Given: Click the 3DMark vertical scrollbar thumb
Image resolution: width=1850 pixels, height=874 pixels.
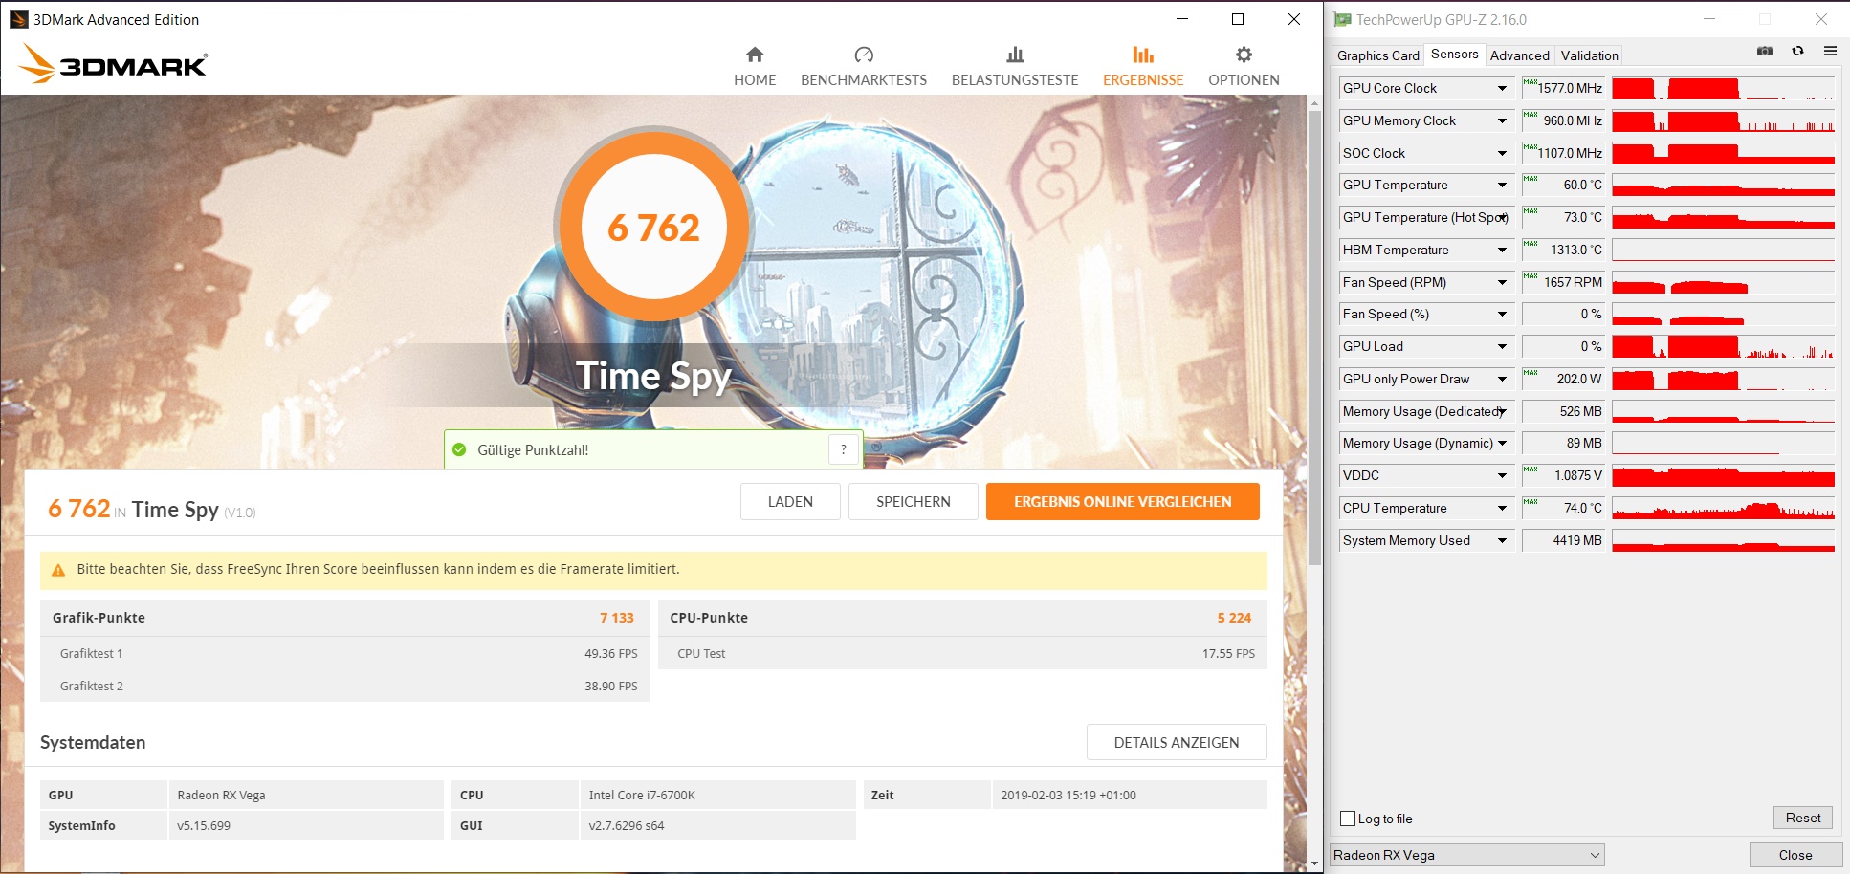Looking at the screenshot, I should click(1314, 339).
